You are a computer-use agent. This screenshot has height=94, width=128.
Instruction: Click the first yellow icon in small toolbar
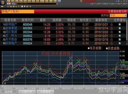pos(2,6)
